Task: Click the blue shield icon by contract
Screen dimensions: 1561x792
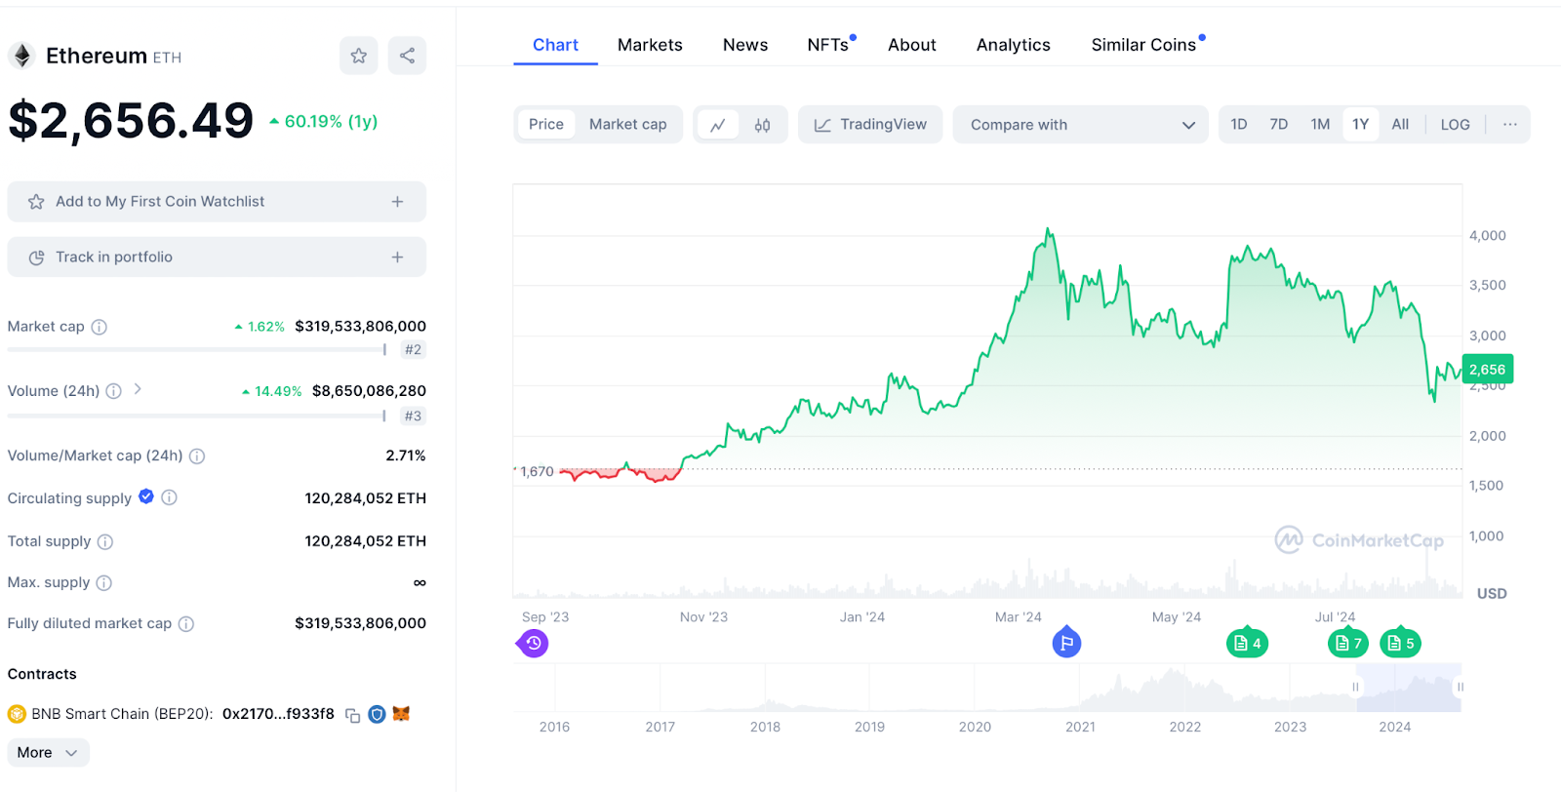Action: click(377, 714)
